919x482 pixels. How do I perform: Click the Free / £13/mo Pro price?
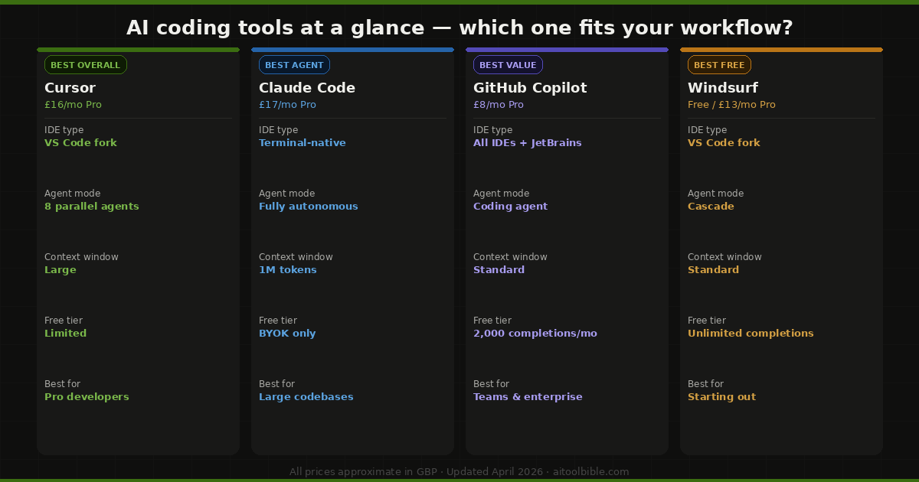[731, 105]
